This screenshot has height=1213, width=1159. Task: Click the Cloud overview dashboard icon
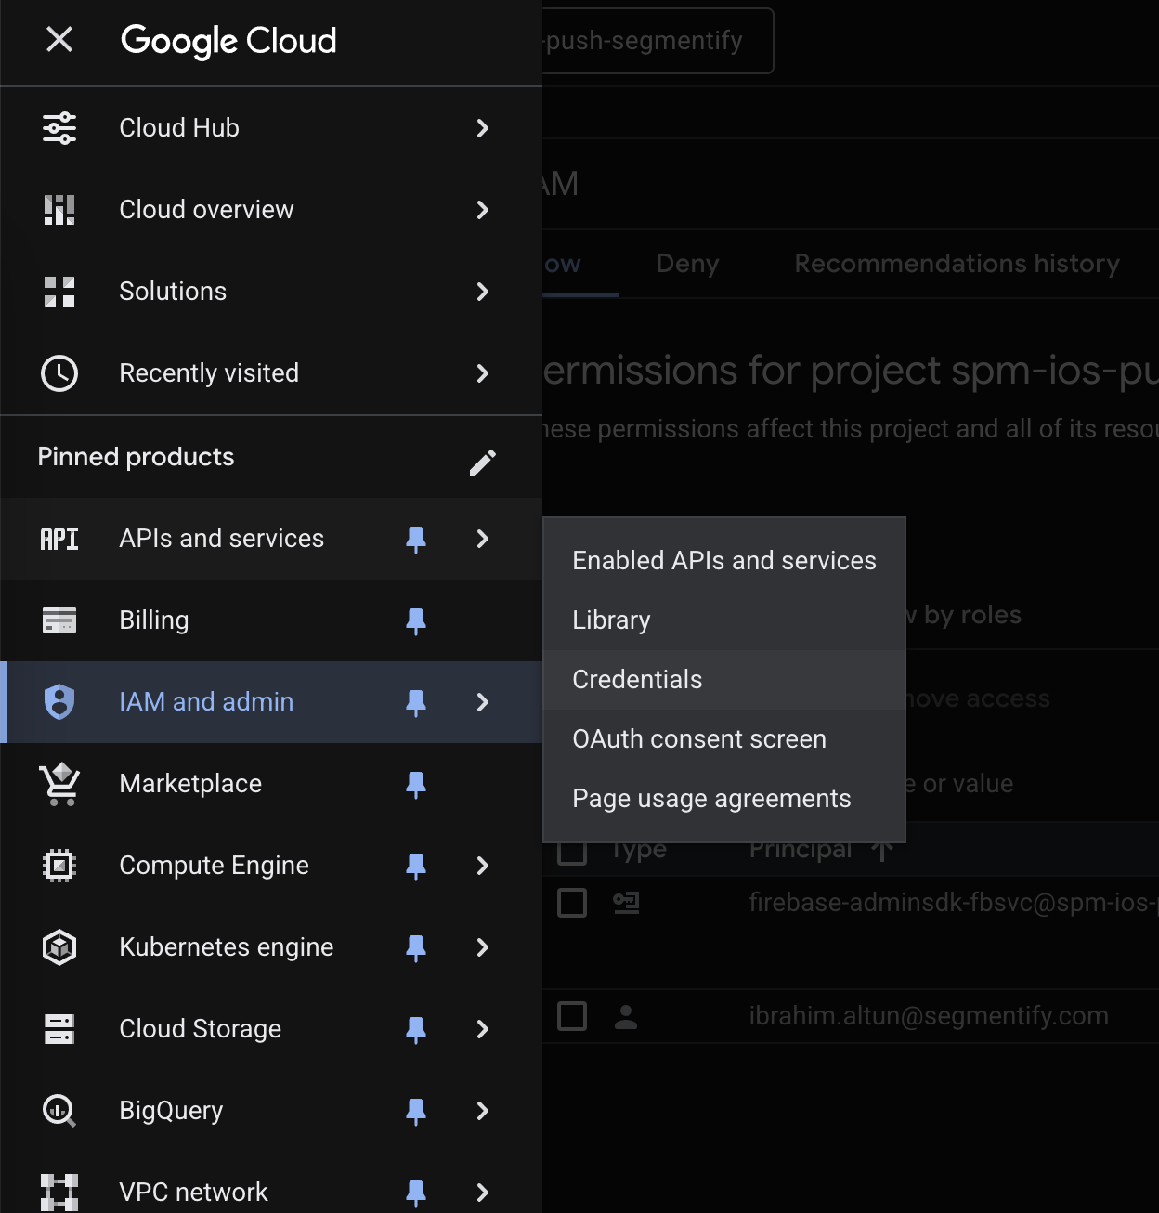click(x=59, y=210)
